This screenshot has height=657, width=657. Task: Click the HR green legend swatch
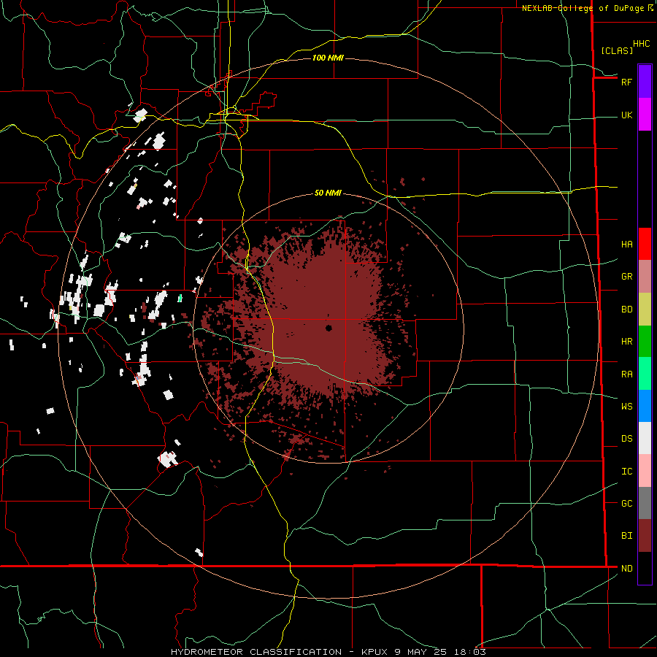645,342
